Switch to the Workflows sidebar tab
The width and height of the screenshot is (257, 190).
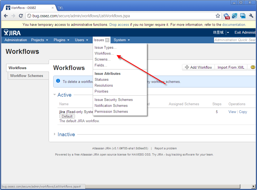[x=27, y=68]
